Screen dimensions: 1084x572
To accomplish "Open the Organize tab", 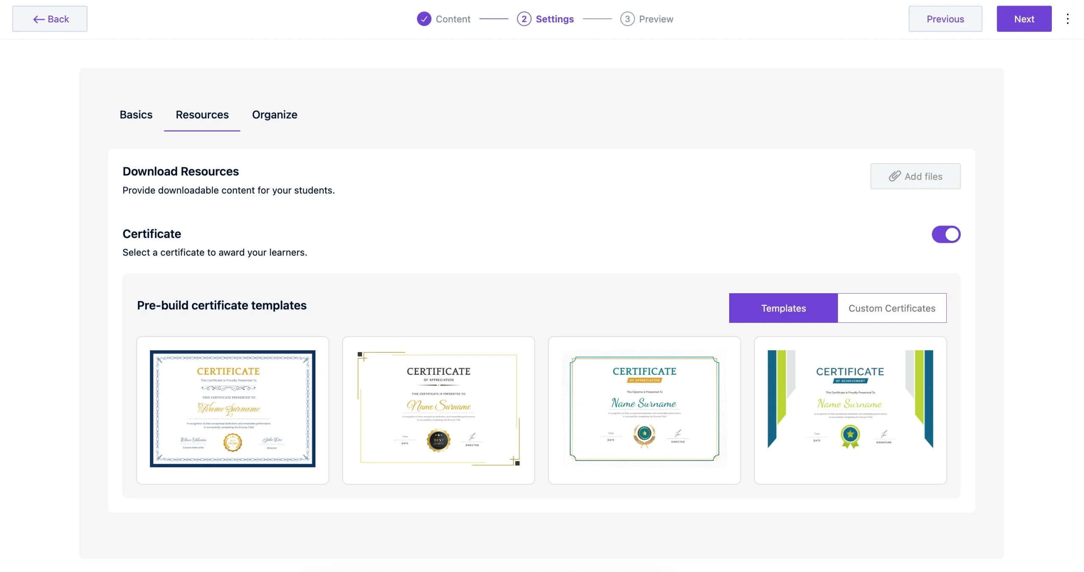I will click(x=274, y=115).
